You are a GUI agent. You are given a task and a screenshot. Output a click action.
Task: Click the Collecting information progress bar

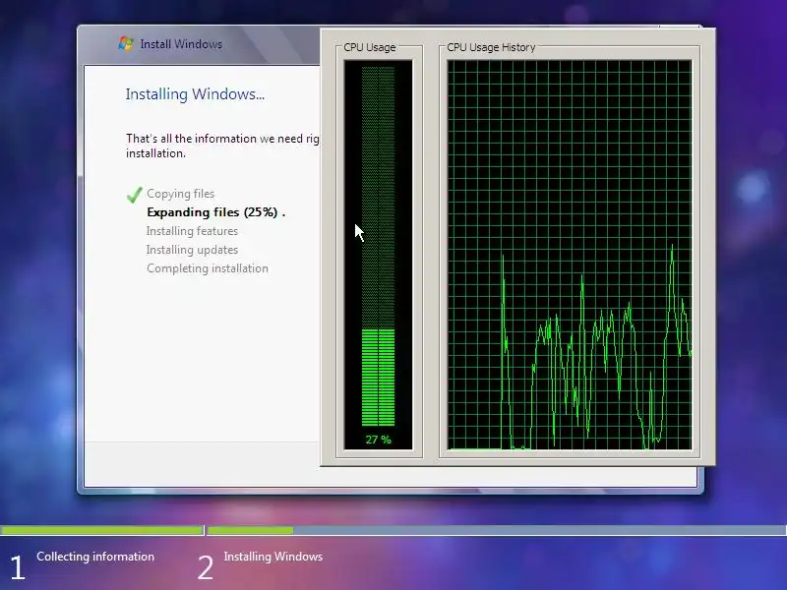[x=102, y=530]
